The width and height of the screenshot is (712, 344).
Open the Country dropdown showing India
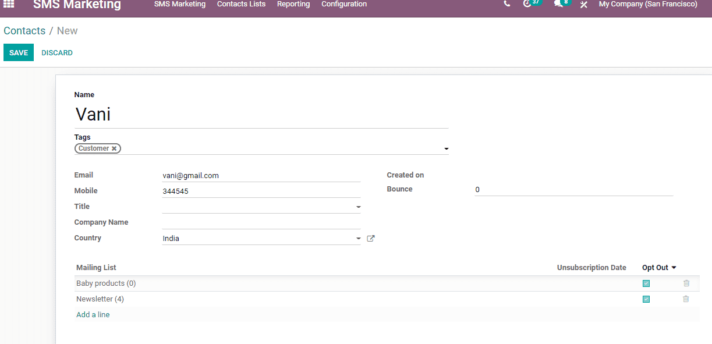(261, 238)
